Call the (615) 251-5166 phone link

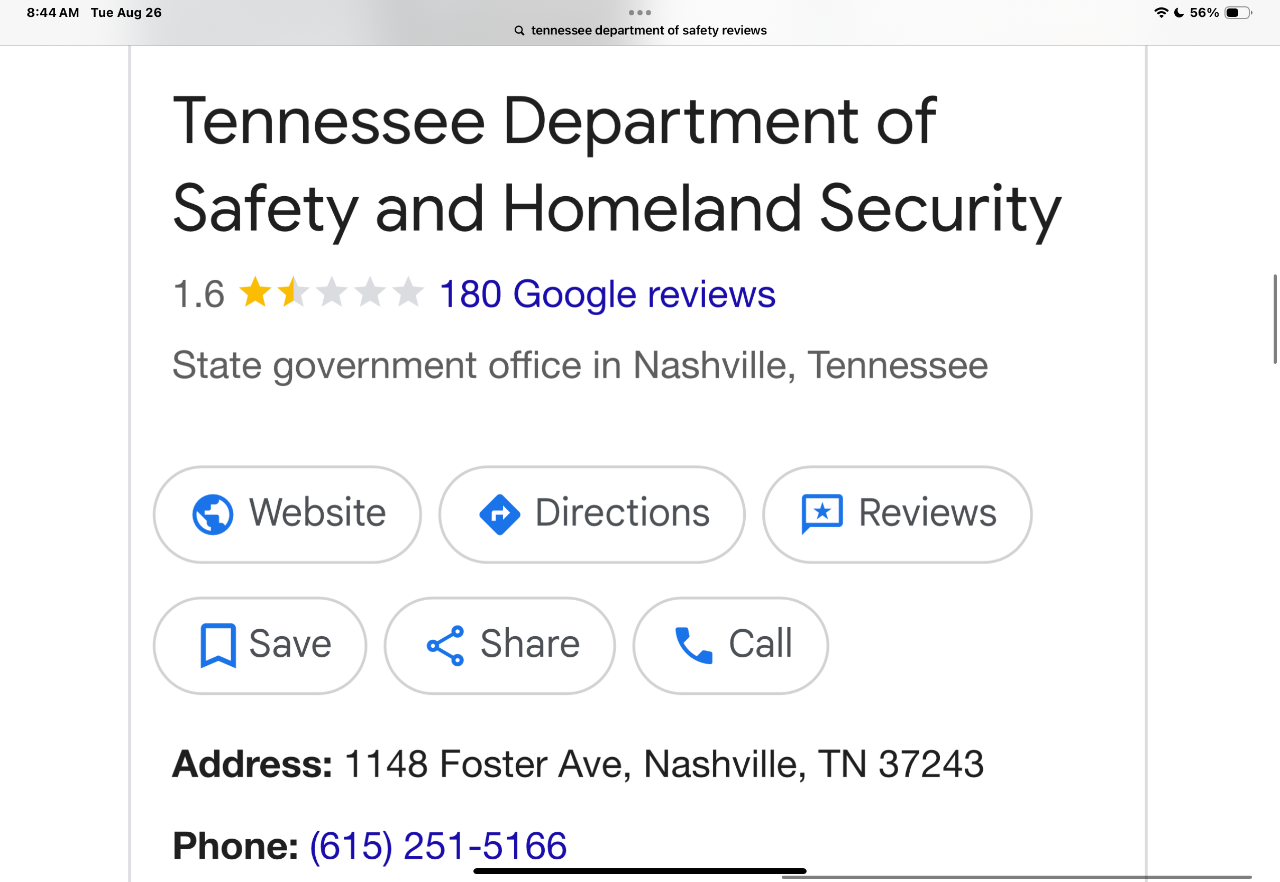click(x=438, y=845)
